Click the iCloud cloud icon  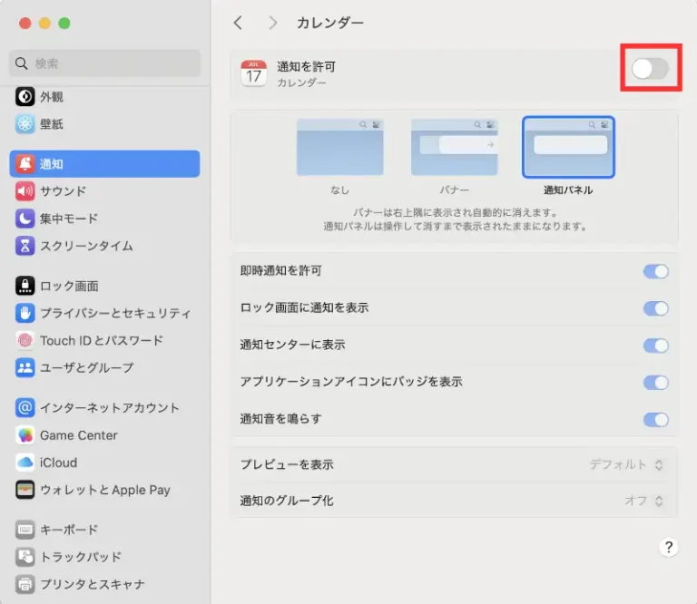25,463
